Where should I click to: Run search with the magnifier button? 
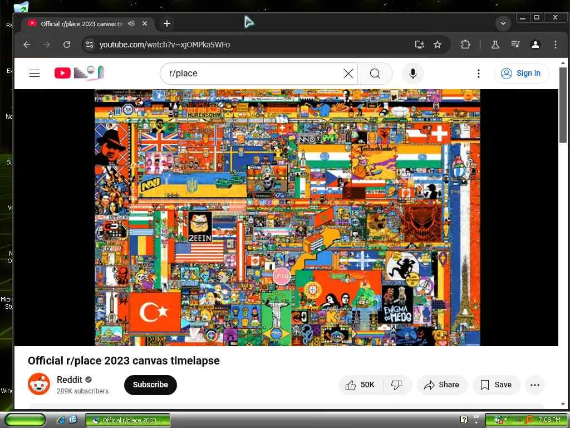point(375,74)
